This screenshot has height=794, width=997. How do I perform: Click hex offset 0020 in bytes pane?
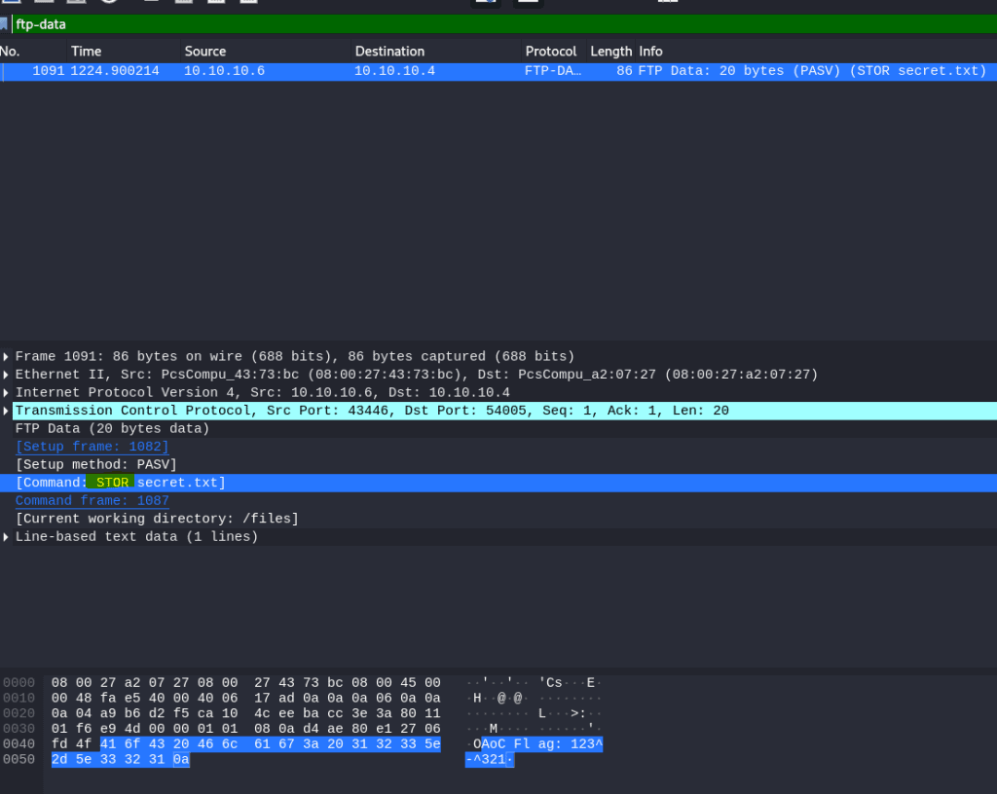pyautogui.click(x=19, y=713)
